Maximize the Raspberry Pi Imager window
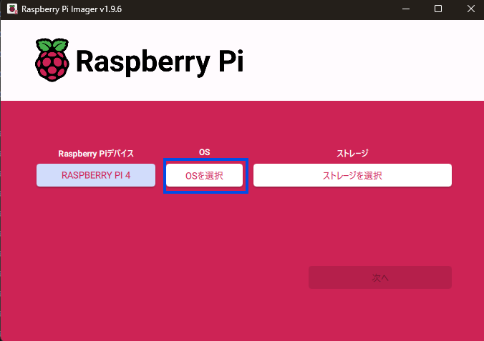The image size is (484, 341). click(438, 9)
